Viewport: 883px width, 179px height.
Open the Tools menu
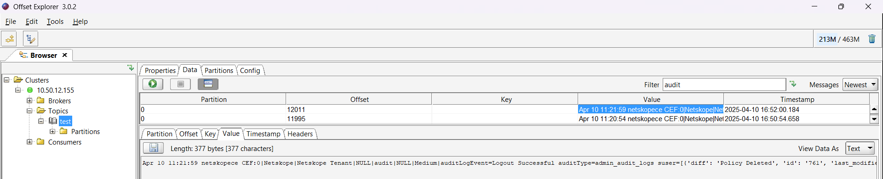coord(55,22)
